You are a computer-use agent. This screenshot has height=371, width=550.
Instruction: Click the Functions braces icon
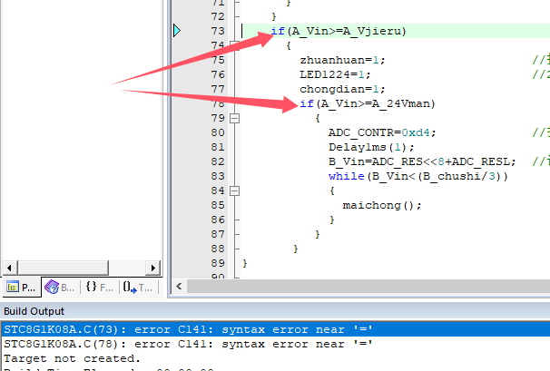[91, 287]
